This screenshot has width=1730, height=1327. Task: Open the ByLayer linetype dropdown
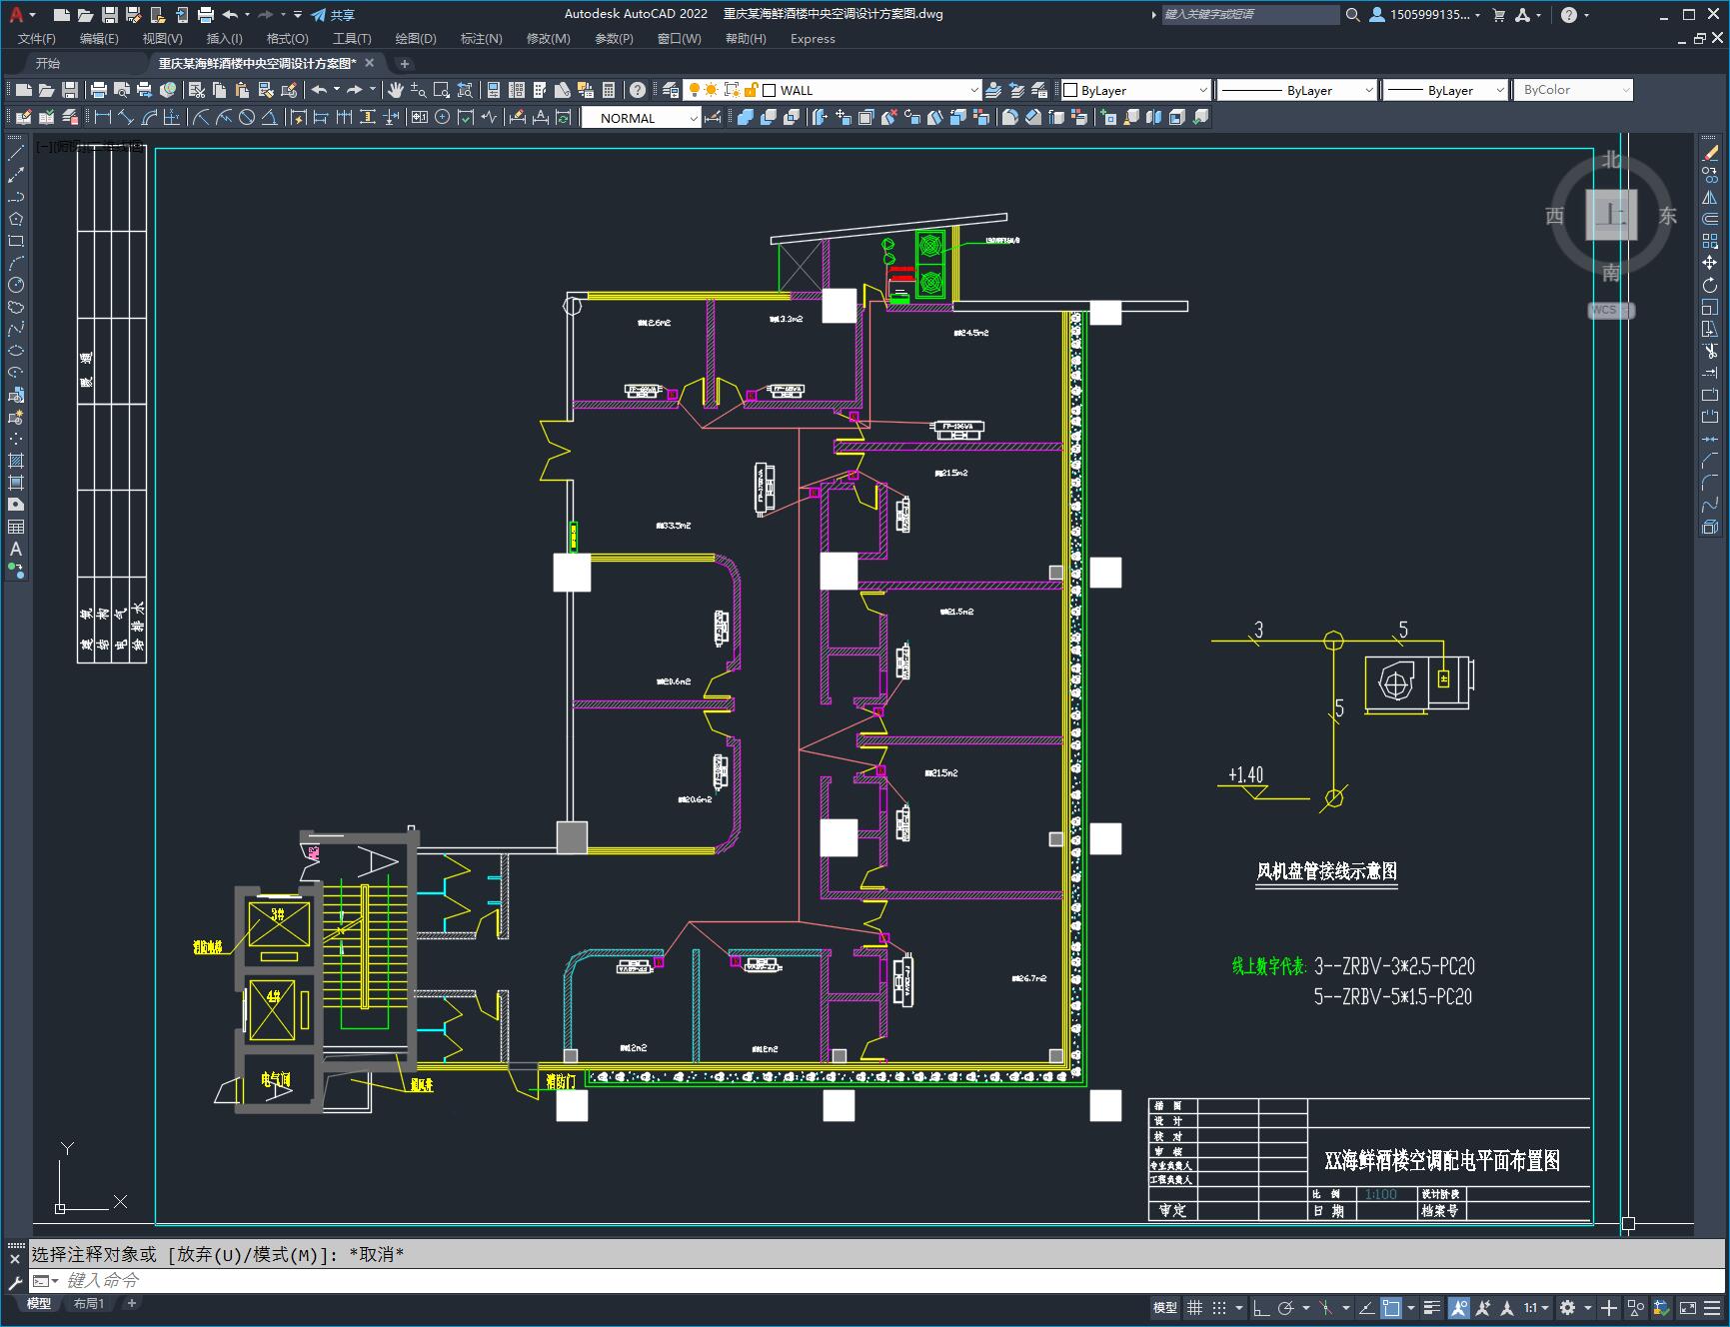point(1368,90)
